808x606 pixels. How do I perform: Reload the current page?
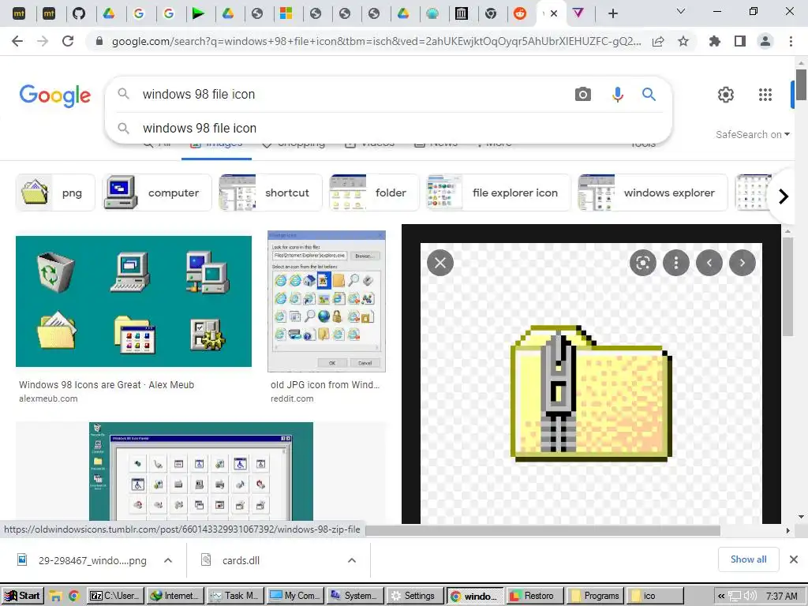click(68, 41)
